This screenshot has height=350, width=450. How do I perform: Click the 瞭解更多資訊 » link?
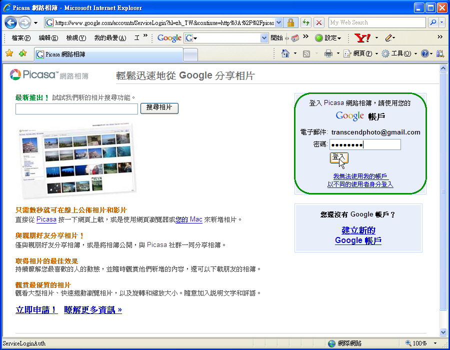click(x=93, y=310)
